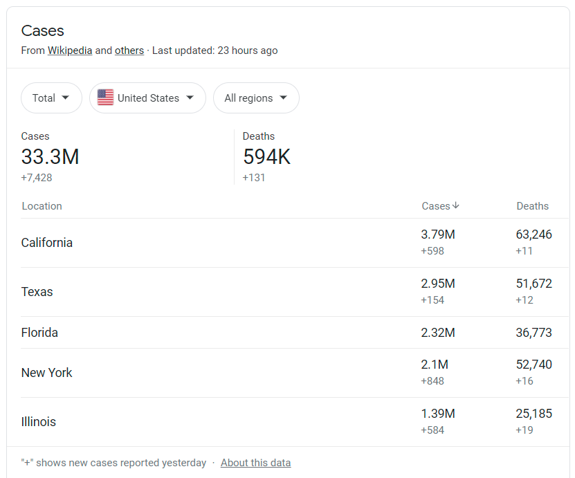Click the Cases card heading
The width and height of the screenshot is (575, 478).
[x=43, y=31]
